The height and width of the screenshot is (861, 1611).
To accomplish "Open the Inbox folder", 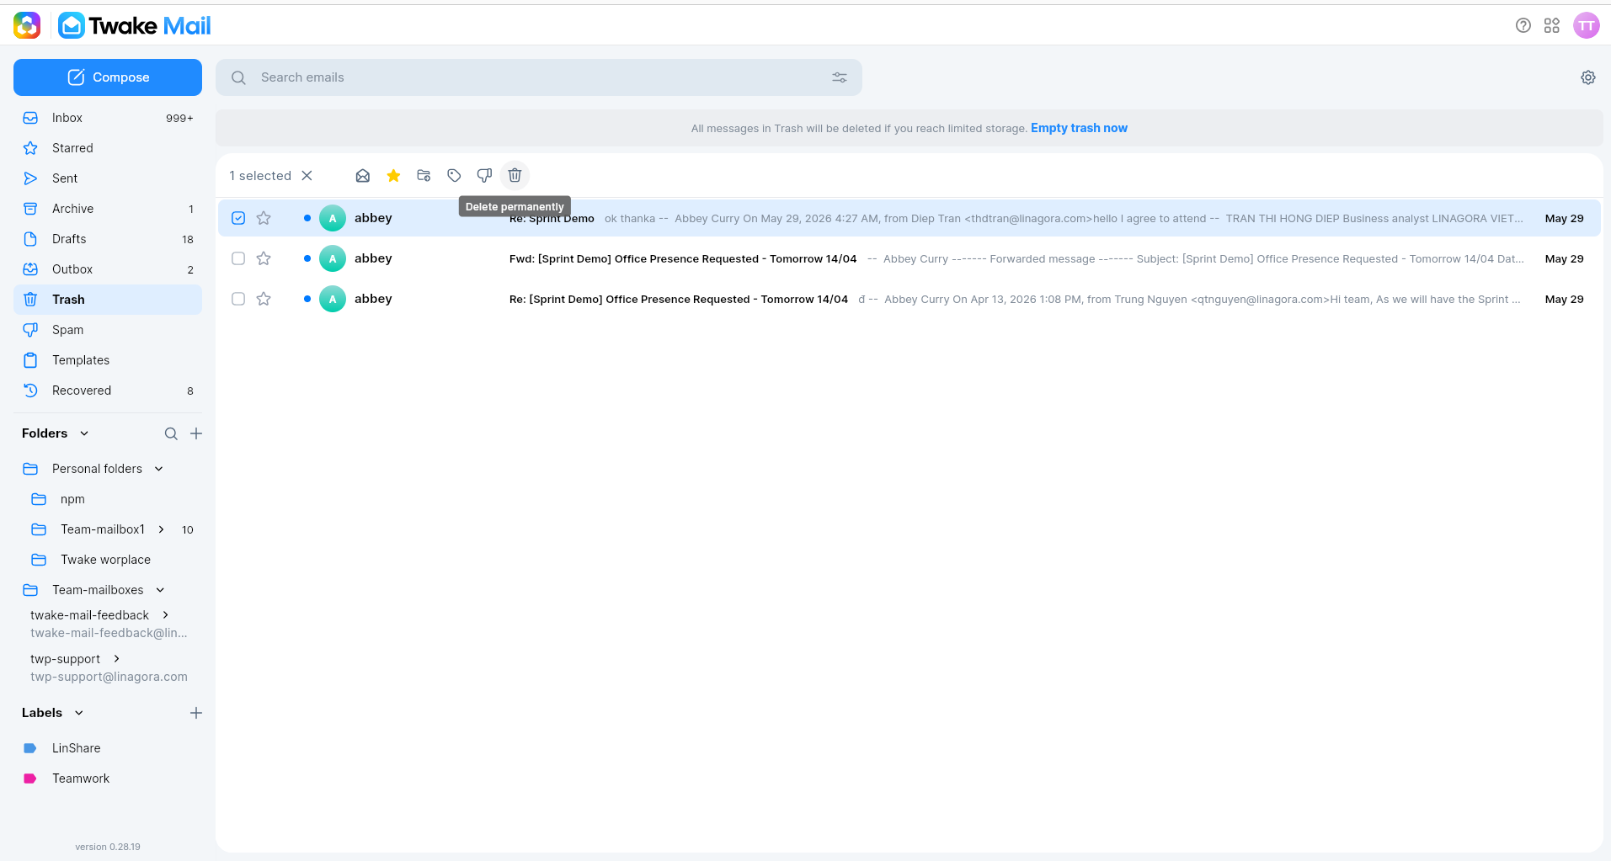I will click(x=108, y=118).
